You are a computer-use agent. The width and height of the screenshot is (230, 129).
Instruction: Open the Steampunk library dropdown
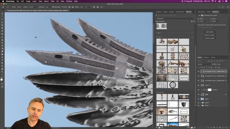tap(176, 19)
